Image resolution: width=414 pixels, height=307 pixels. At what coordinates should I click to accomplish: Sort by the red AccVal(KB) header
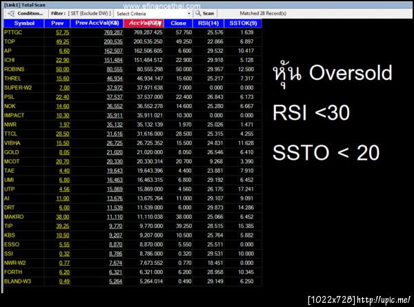click(x=144, y=23)
